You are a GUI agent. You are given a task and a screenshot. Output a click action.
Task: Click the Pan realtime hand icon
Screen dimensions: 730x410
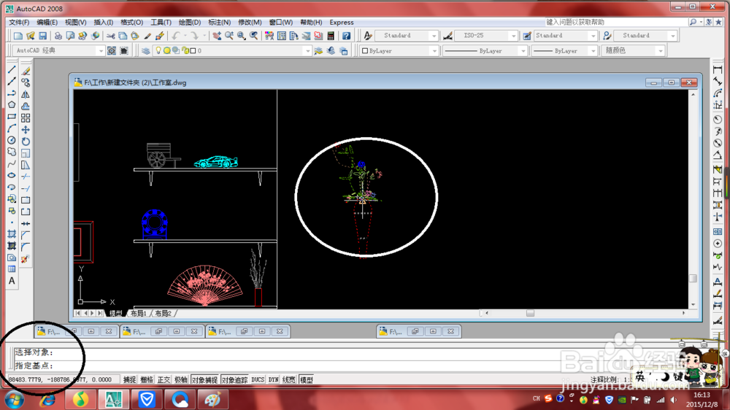217,36
